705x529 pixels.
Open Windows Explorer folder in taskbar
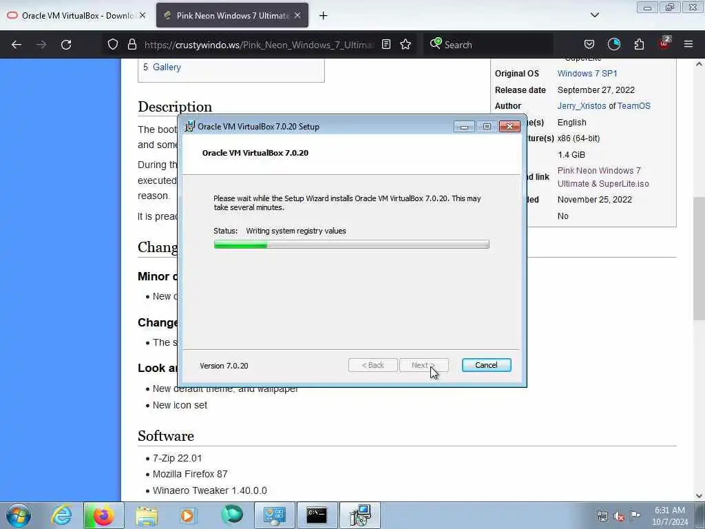click(x=147, y=515)
